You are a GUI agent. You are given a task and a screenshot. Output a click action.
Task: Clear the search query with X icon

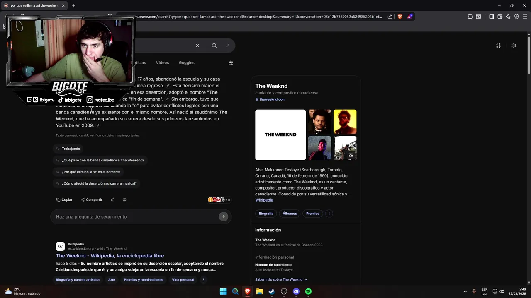[197, 46]
